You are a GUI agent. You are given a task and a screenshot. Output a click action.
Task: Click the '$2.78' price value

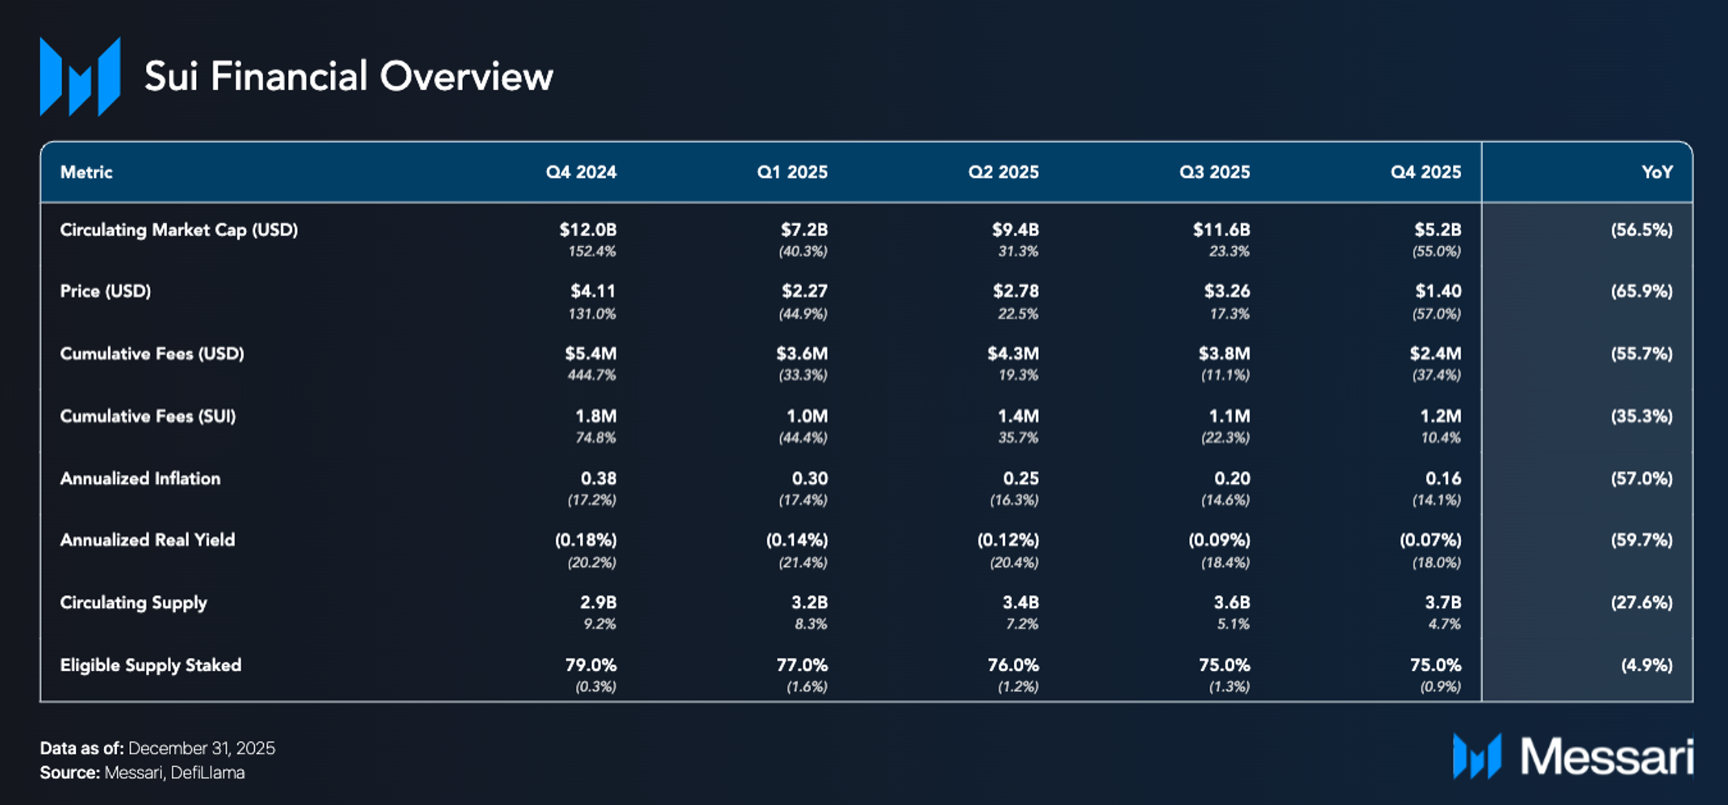[1016, 291]
